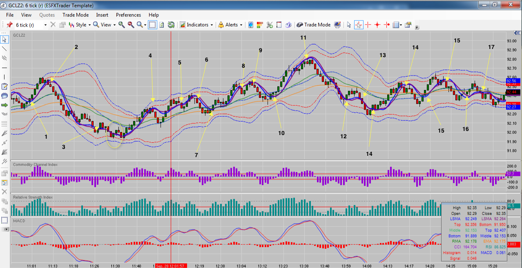This screenshot has width=522, height=268.
Task: Click the green circular arrows sync icon
Action: (171, 25)
